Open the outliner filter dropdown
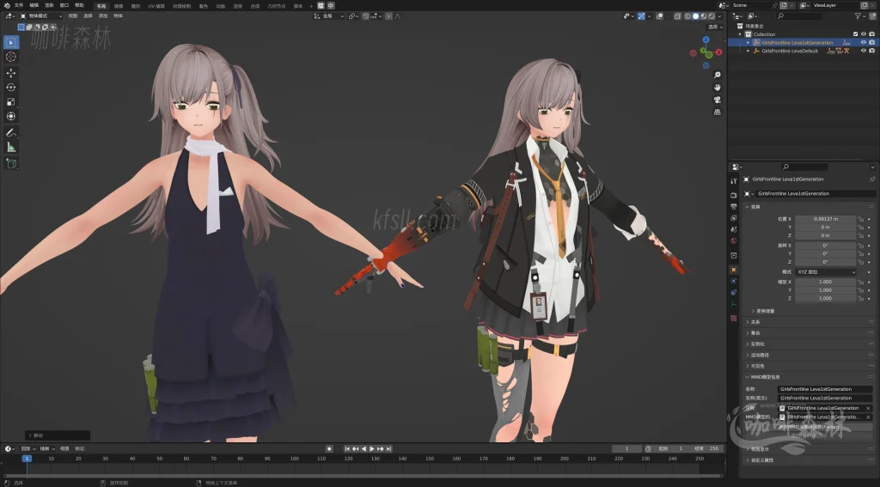880x487 pixels. click(x=859, y=16)
